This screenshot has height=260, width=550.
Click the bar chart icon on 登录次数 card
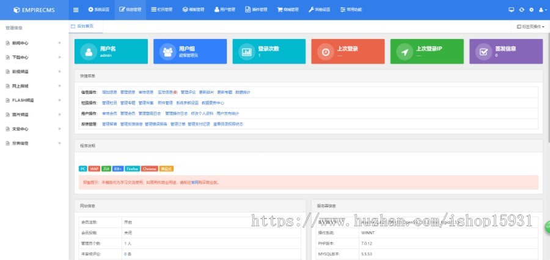coord(247,52)
